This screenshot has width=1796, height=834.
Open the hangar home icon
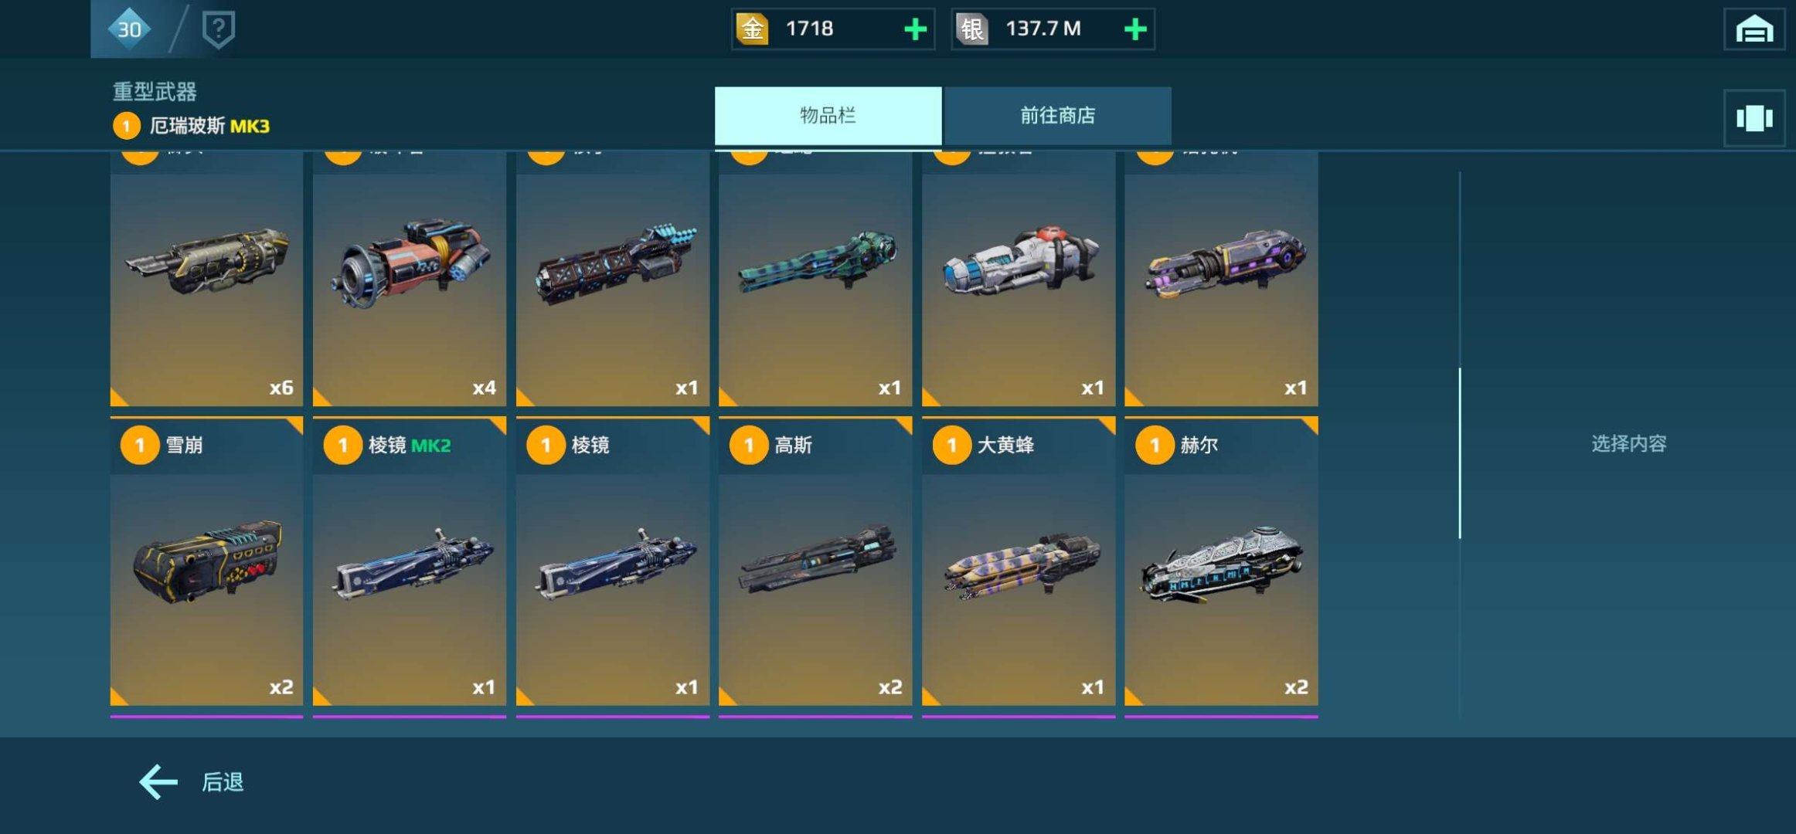(1754, 29)
